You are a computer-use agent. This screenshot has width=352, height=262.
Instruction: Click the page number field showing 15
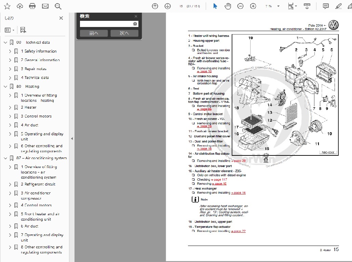pos(181,6)
